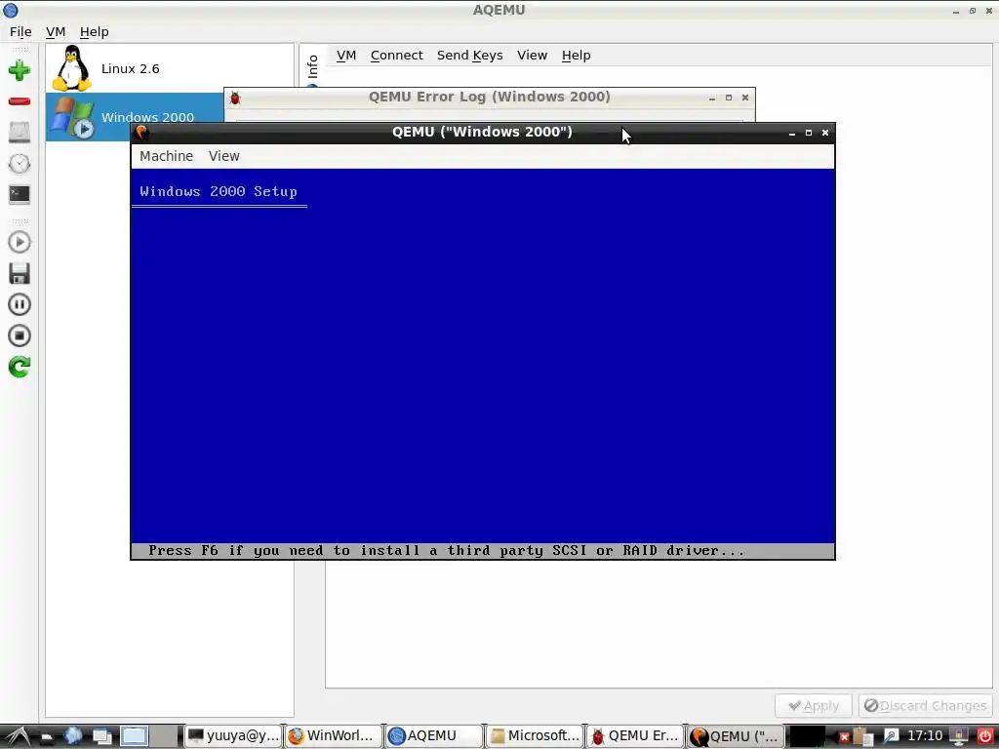This screenshot has width=999, height=749.
Task: Open the inner panel View menu
Action: pos(532,56)
